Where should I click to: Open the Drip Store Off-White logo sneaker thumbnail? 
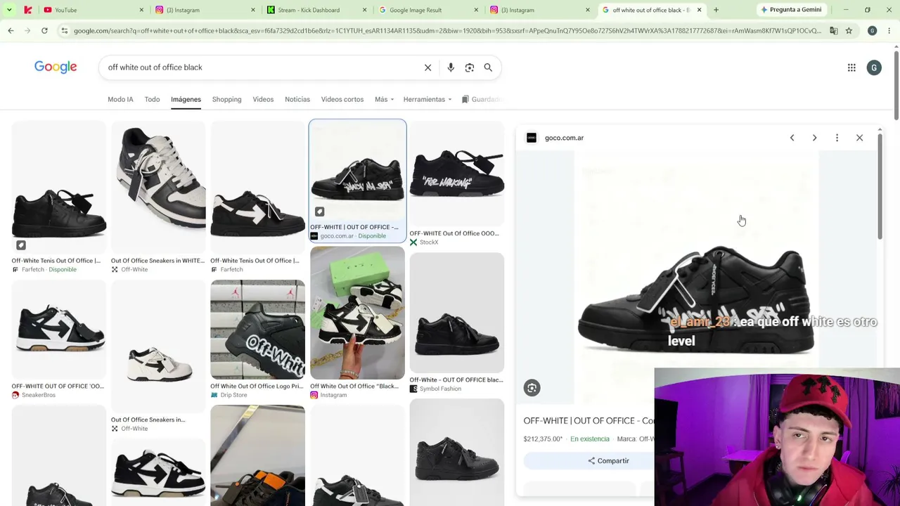(x=257, y=330)
